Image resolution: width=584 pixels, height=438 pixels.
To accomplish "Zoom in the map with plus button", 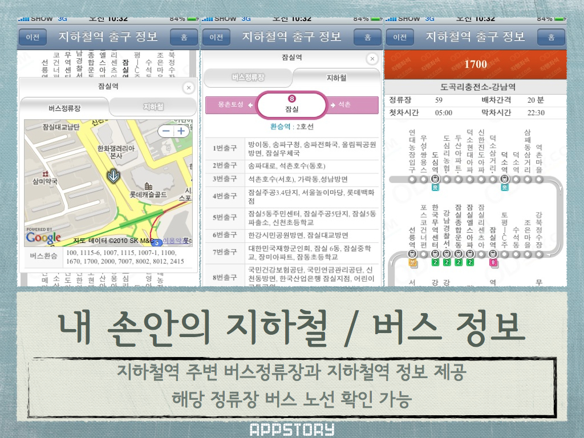I will tap(181, 131).
